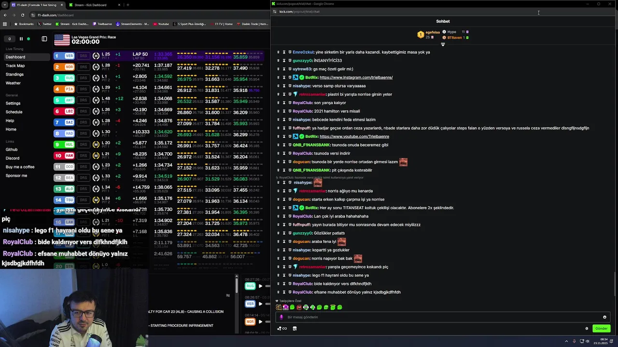Select the VER driver badge
This screenshot has width=618, height=347.
(x=64, y=56)
